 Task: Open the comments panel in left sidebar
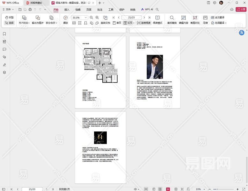click(4, 49)
